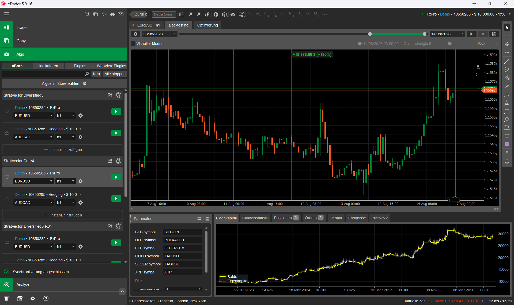Toggle sound speaker icon in top bar
This screenshot has width=514, height=305.
coord(104,14)
